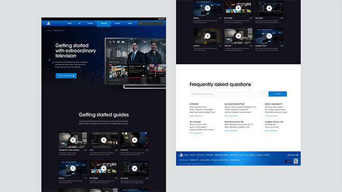
Task: Open the Support menu
Action: (x=117, y=23)
